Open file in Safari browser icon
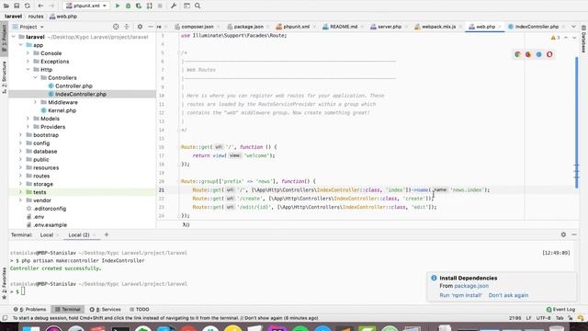The image size is (588, 331). 539,54
